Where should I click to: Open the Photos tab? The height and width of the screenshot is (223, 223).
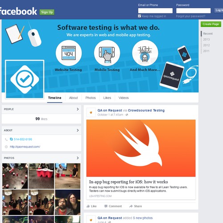91,98
